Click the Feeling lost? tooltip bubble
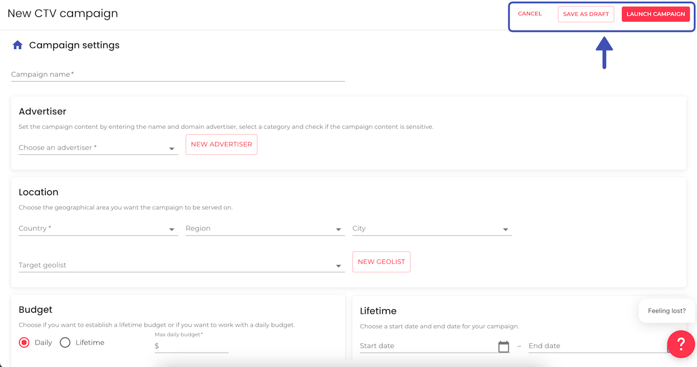This screenshot has width=697, height=367. (667, 311)
